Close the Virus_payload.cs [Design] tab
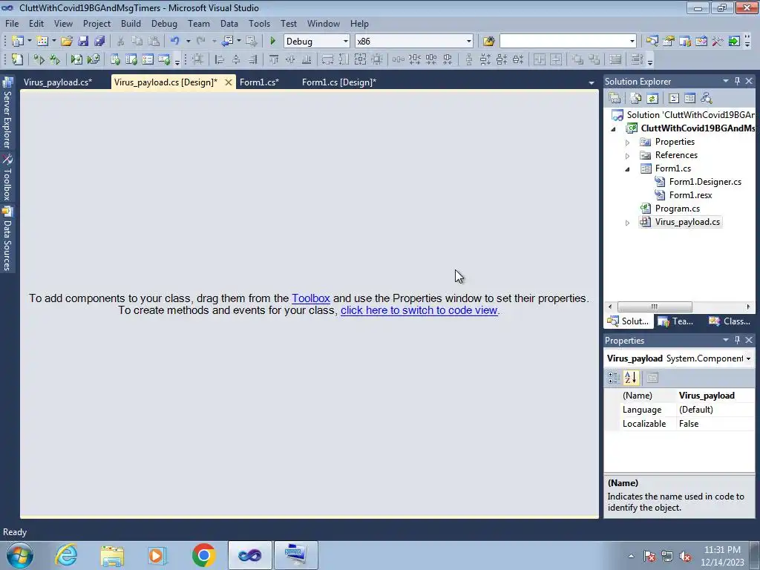 click(229, 82)
